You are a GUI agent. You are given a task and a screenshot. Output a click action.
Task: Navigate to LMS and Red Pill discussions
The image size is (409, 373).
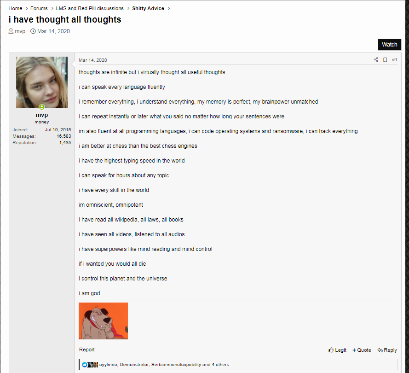[90, 8]
